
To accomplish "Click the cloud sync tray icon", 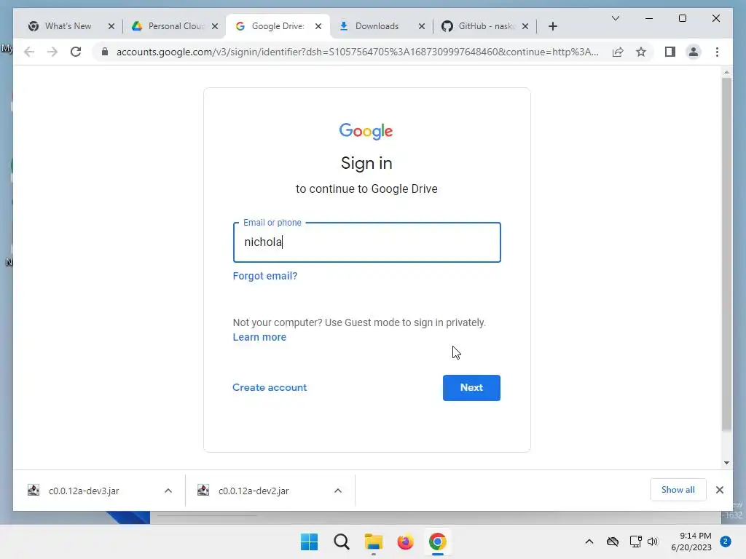I will 612,542.
